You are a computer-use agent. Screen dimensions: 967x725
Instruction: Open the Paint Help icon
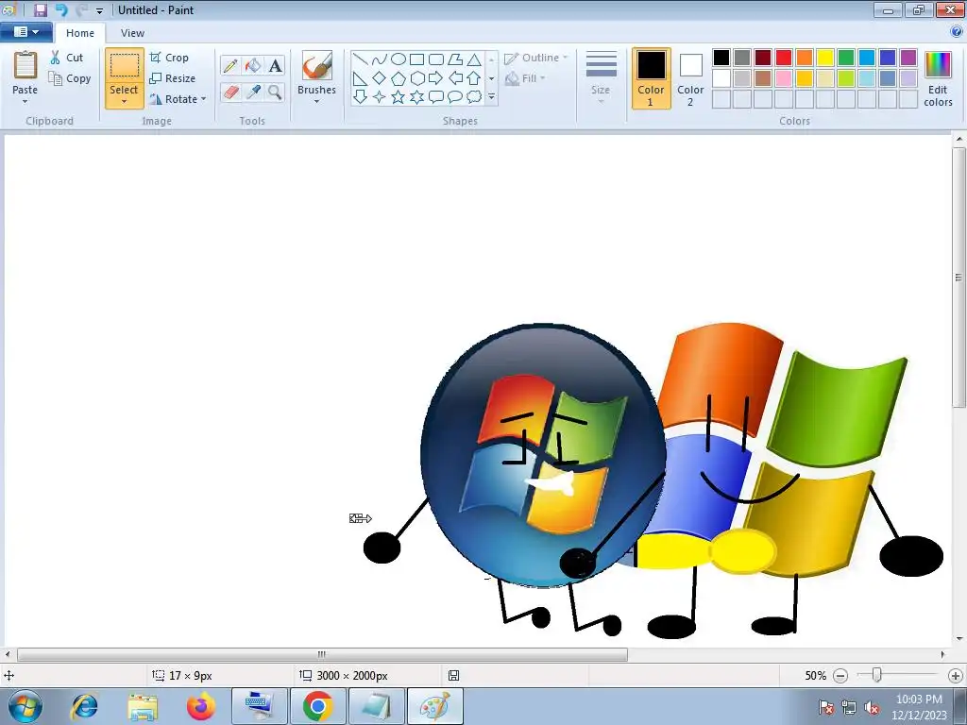(958, 32)
